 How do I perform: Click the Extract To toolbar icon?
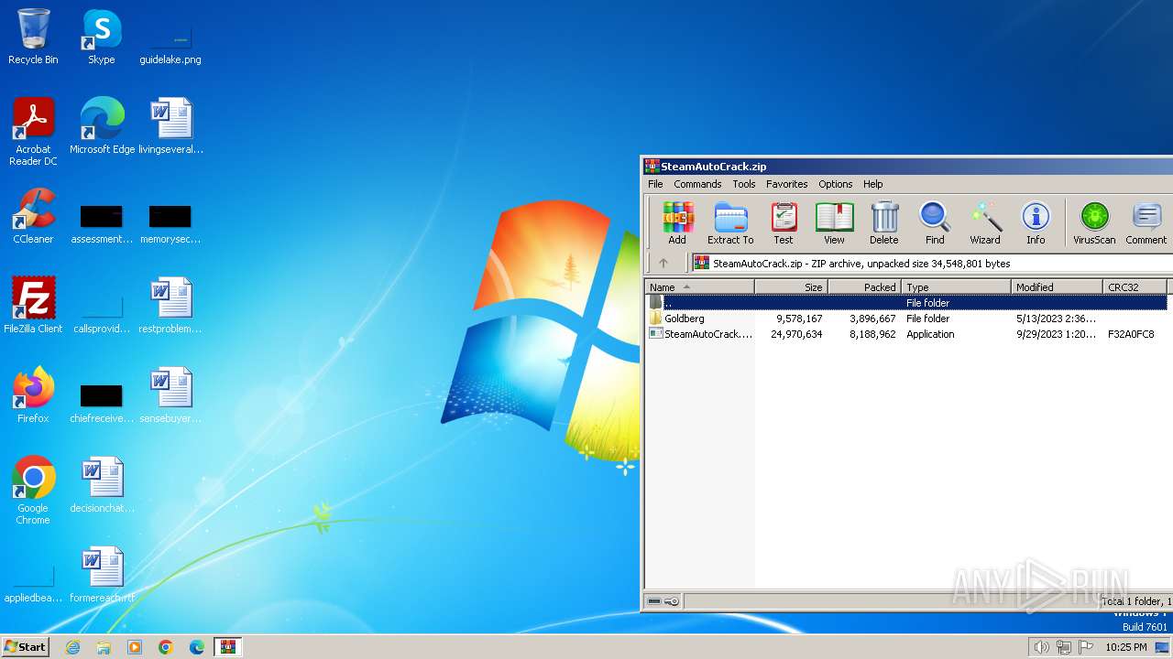[x=730, y=223]
